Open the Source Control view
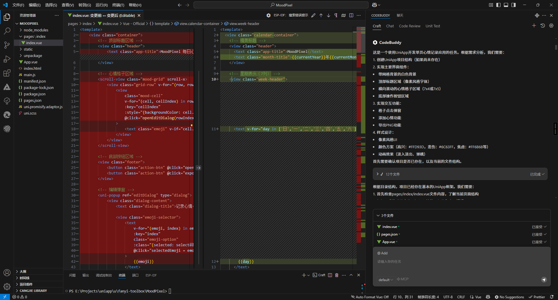Screen dimensions: 558x300 (7, 45)
